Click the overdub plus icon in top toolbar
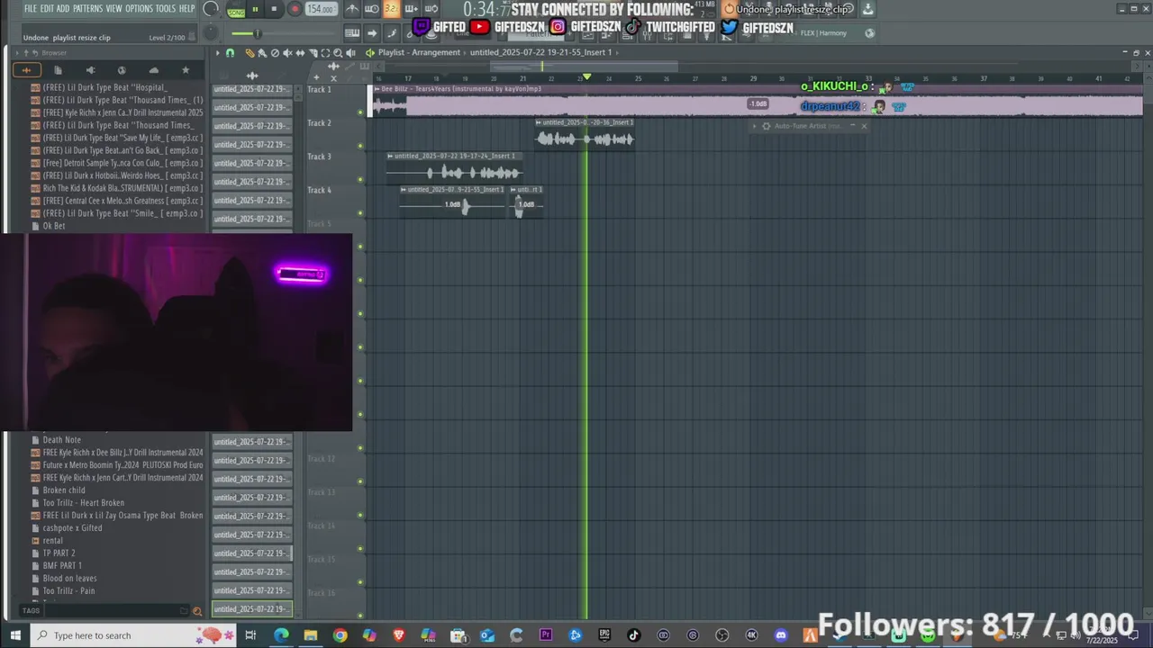This screenshot has height=648, width=1153. [411, 9]
